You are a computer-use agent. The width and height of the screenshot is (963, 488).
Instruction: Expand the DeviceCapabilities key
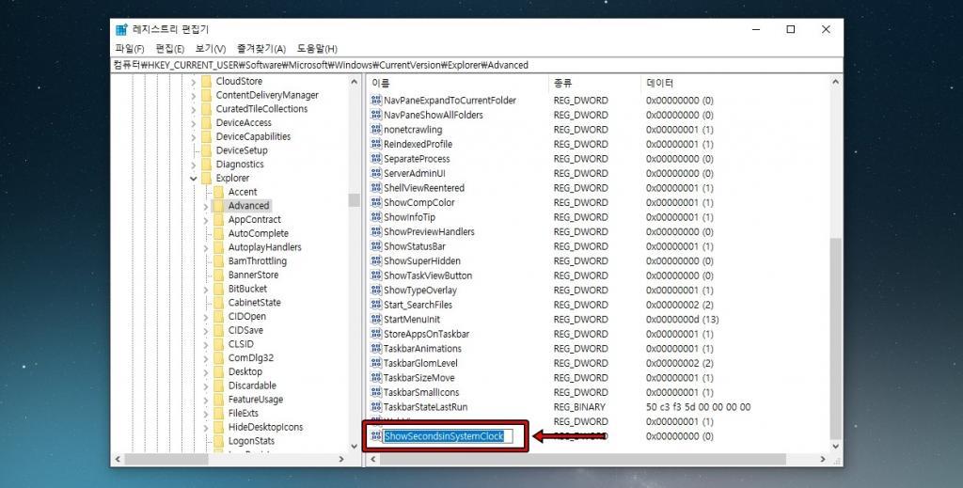coord(193,136)
